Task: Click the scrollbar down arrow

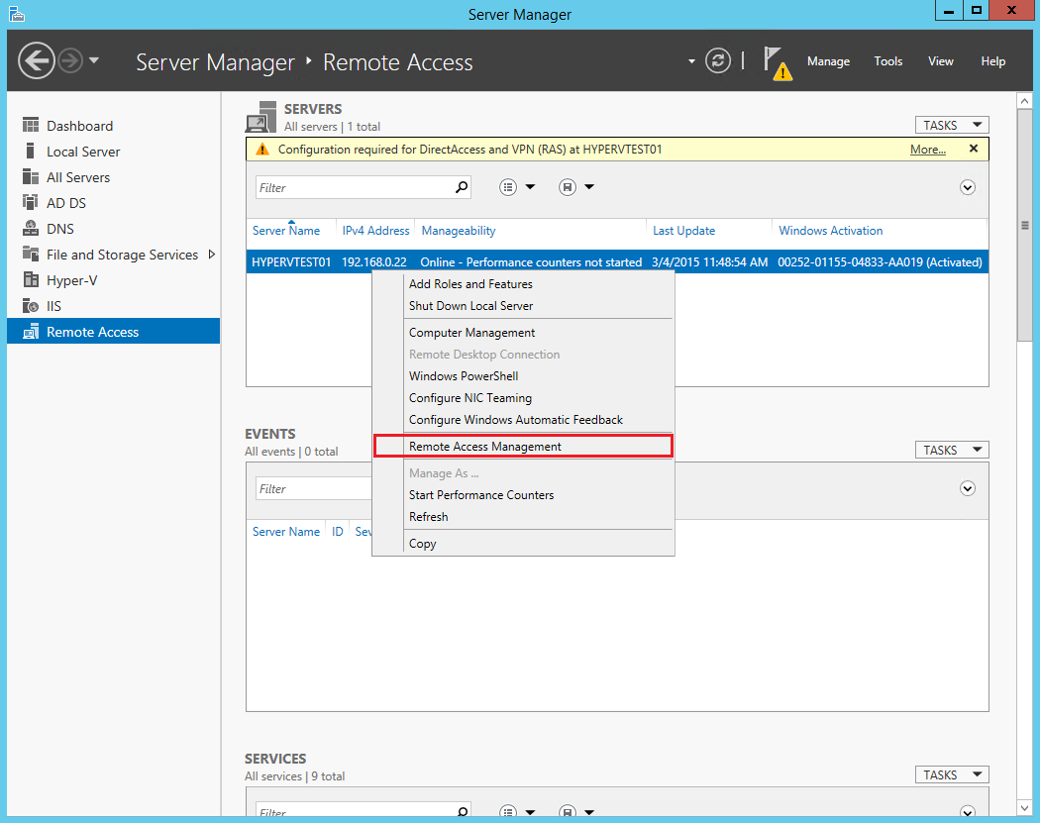Action: point(1024,808)
